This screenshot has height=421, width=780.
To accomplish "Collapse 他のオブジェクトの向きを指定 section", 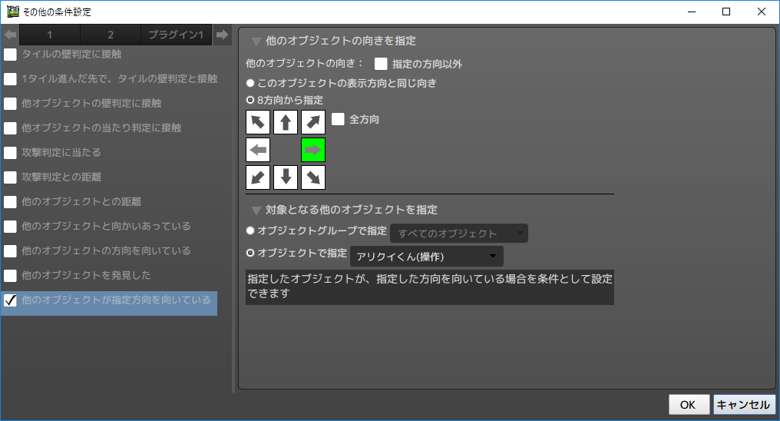I will (x=256, y=41).
